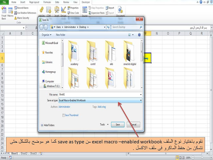Switch to the Review tab

[66, 2]
